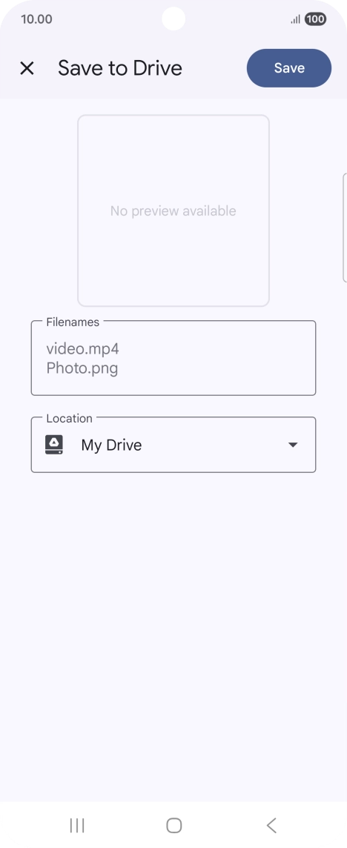Open recent apps from navigation bar
Image resolution: width=347 pixels, height=848 pixels.
click(77, 825)
